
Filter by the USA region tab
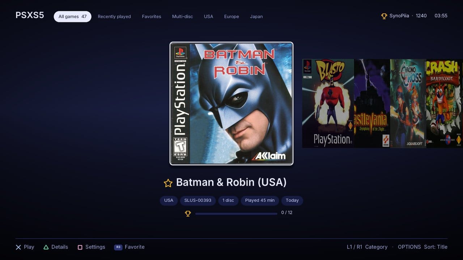point(209,17)
